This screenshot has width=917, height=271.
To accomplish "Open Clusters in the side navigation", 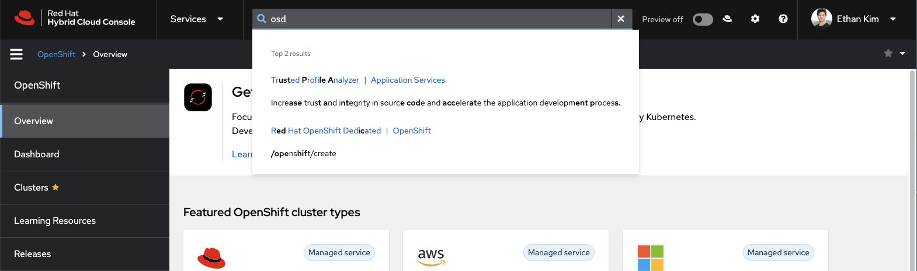I will (32, 188).
